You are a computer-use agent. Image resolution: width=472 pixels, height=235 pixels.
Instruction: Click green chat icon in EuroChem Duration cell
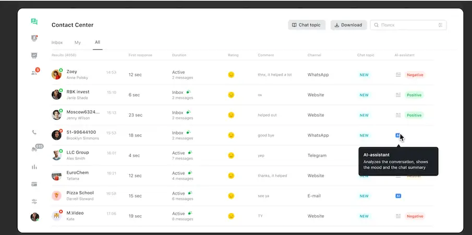190,173
